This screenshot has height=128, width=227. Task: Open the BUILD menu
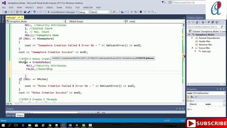(x=40, y=7)
